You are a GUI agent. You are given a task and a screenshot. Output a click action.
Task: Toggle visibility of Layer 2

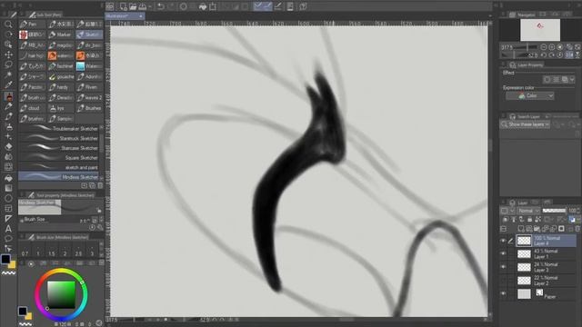(x=503, y=281)
